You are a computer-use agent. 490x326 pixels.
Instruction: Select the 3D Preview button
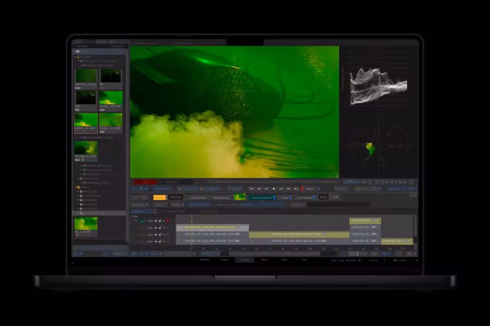(x=305, y=197)
